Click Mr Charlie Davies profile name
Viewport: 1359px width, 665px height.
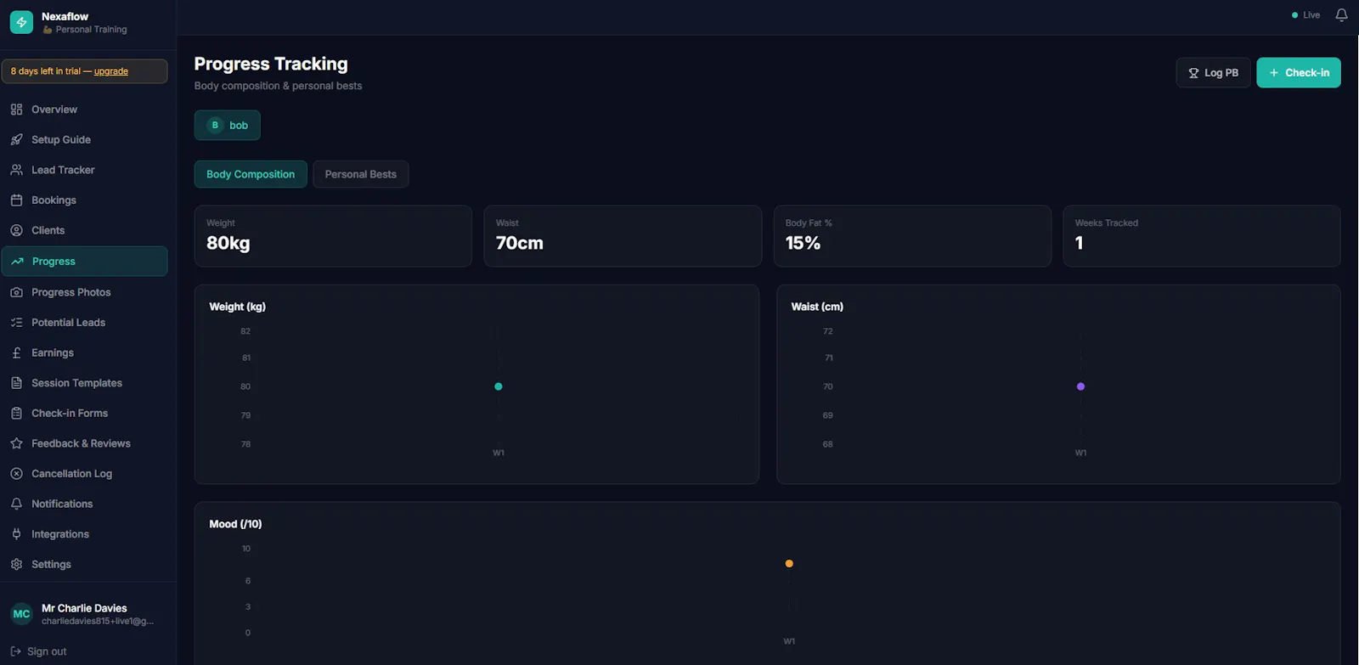(84, 608)
